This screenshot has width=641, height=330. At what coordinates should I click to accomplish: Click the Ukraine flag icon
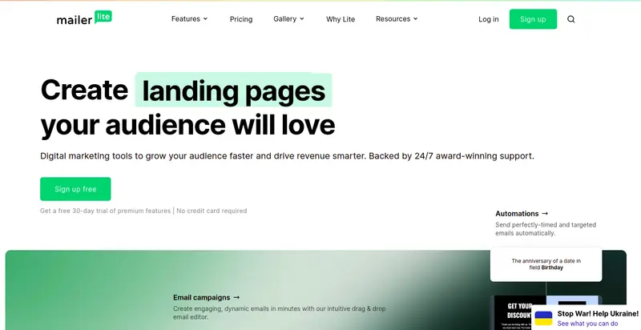pos(543,318)
